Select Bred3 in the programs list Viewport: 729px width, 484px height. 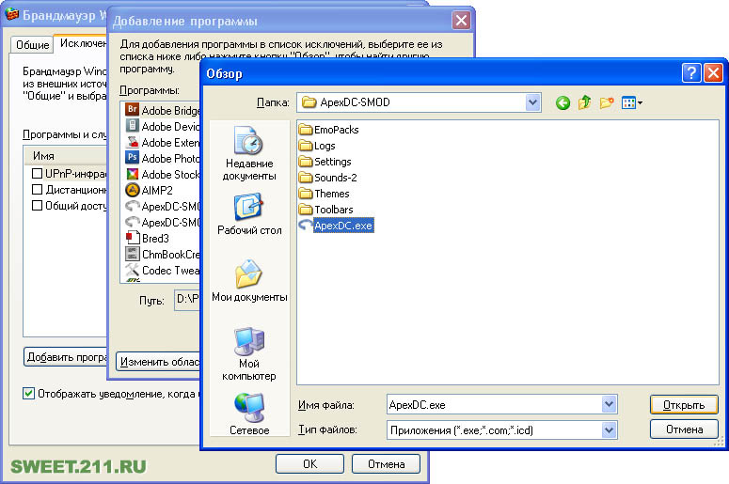coord(148,239)
